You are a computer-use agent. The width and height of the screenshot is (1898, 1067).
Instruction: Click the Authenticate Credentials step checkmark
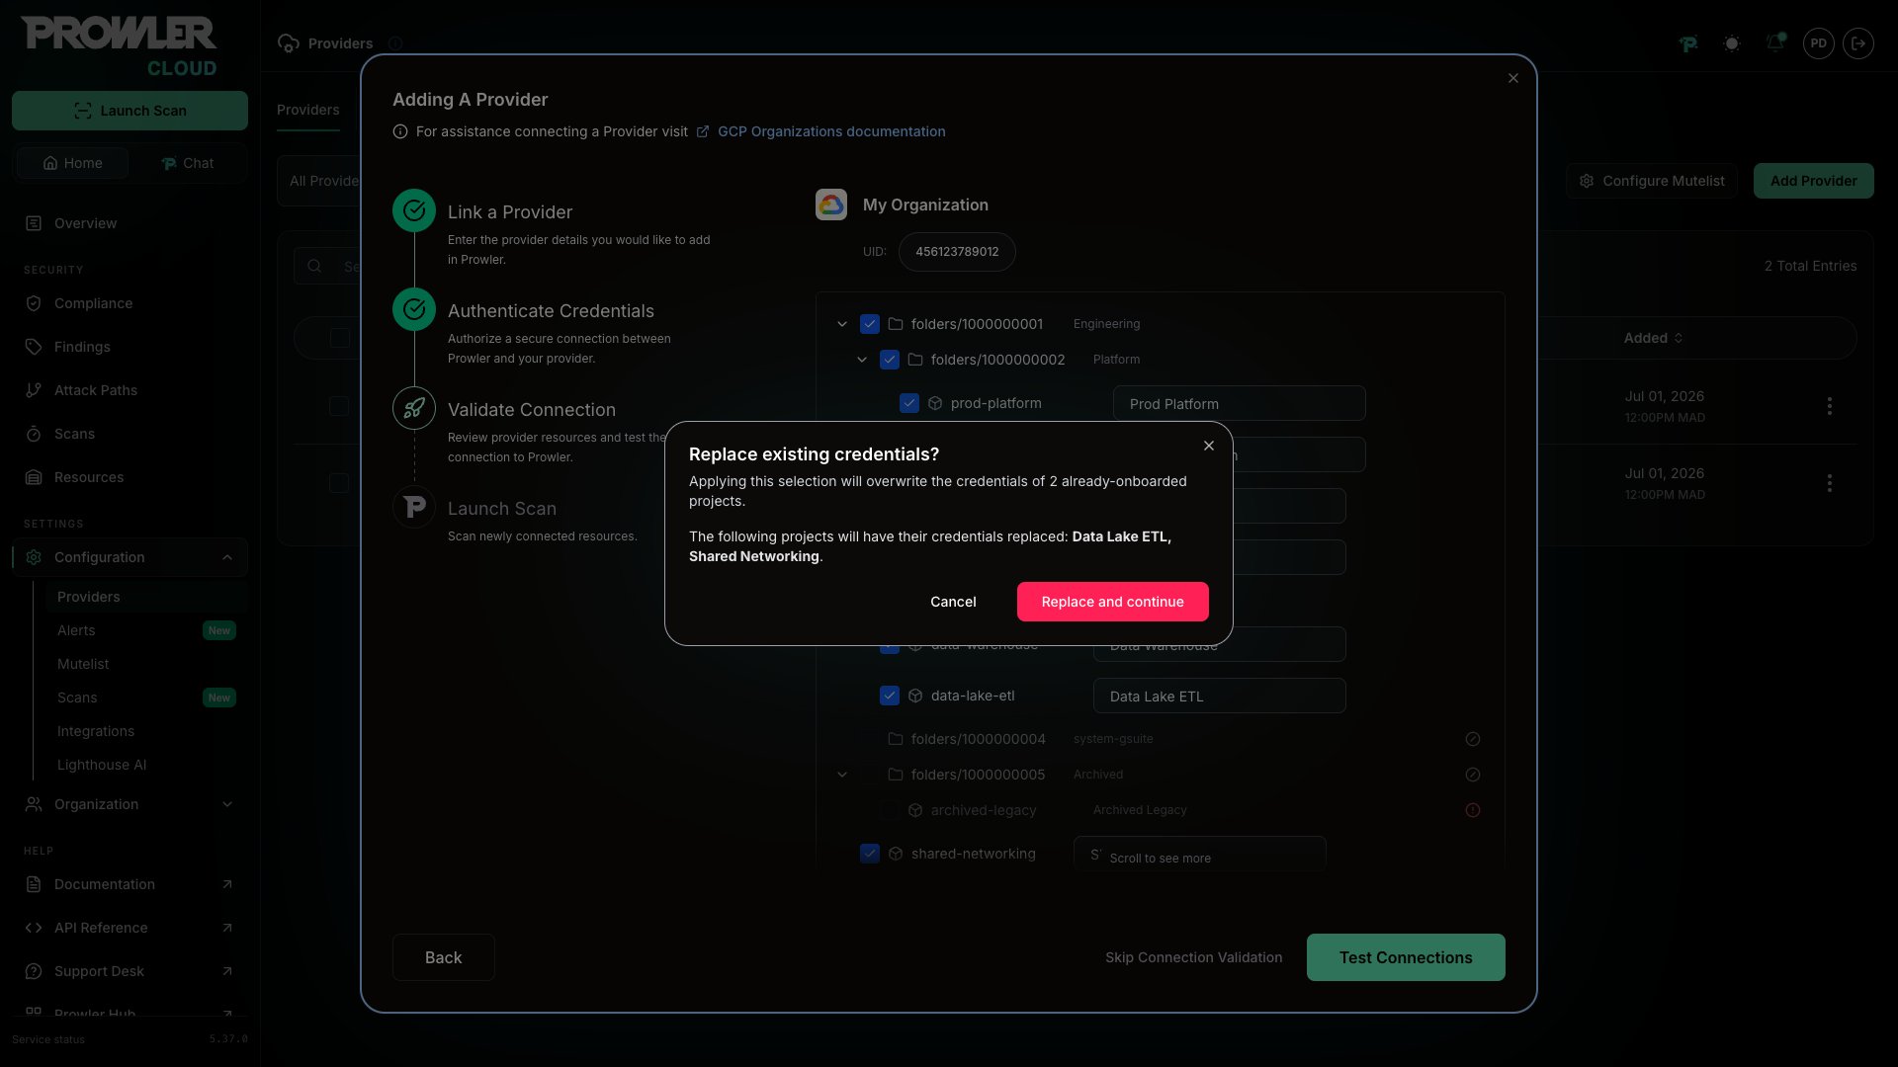coord(414,309)
